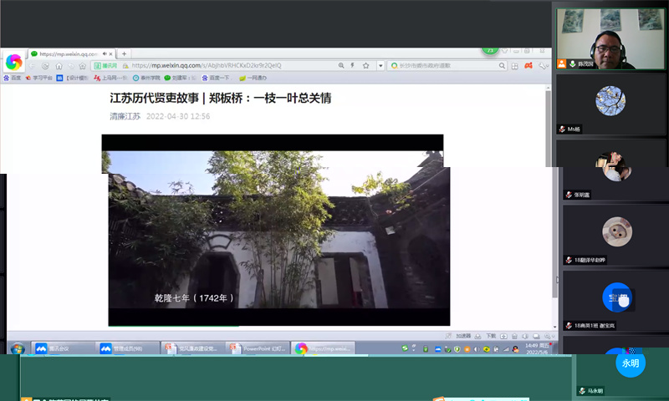Select the 张明露 participant tile
Viewport: 669px width, 401px height.
pyautogui.click(x=615, y=170)
